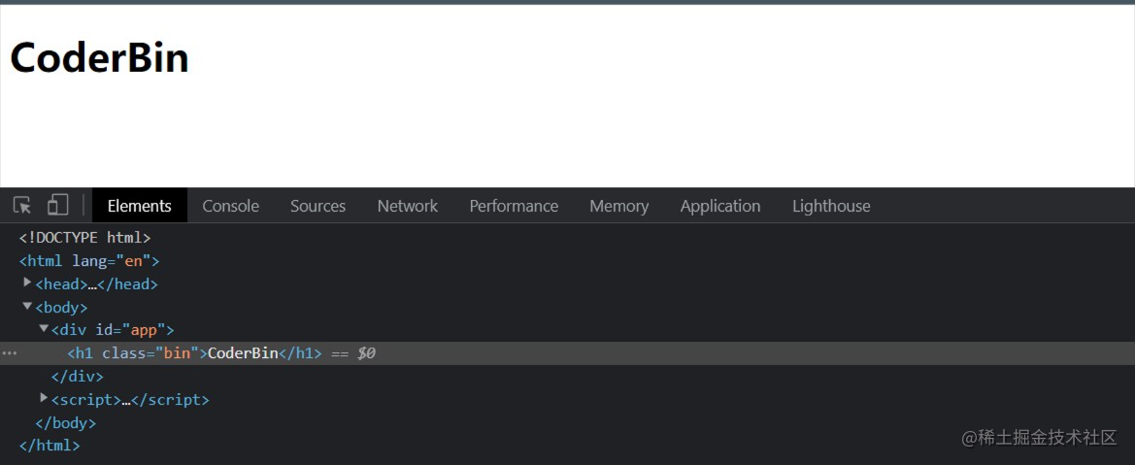Click the CoderBin heading on the page

point(99,58)
